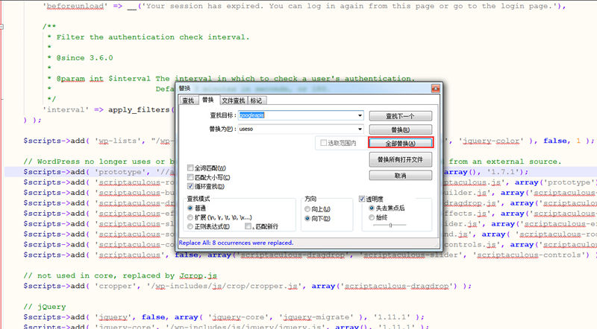
Task: Click the 替换为 text field containing useso
Action: click(x=295, y=129)
